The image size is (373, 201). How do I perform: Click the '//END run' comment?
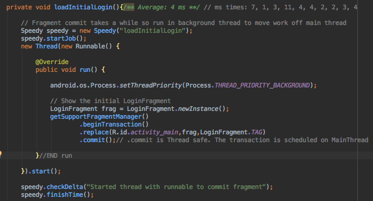[x=55, y=156]
